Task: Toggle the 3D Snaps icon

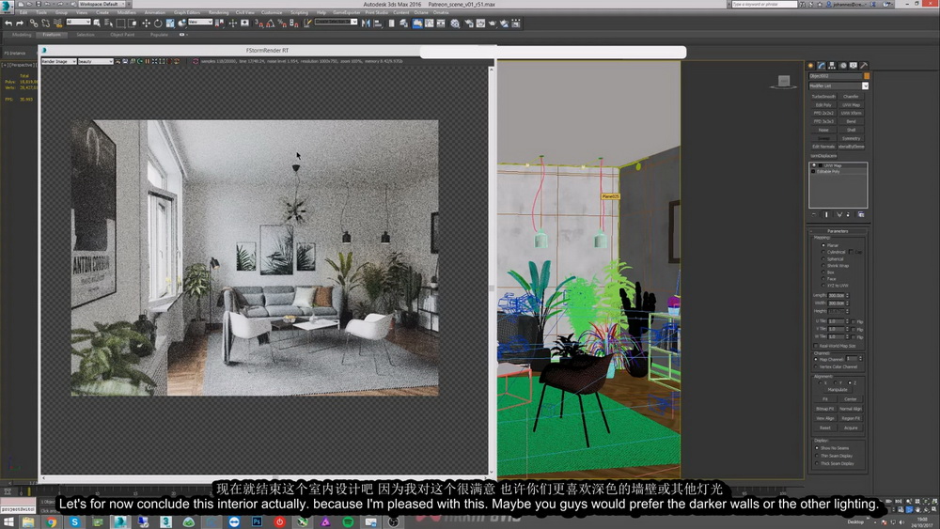Action: 258,23
